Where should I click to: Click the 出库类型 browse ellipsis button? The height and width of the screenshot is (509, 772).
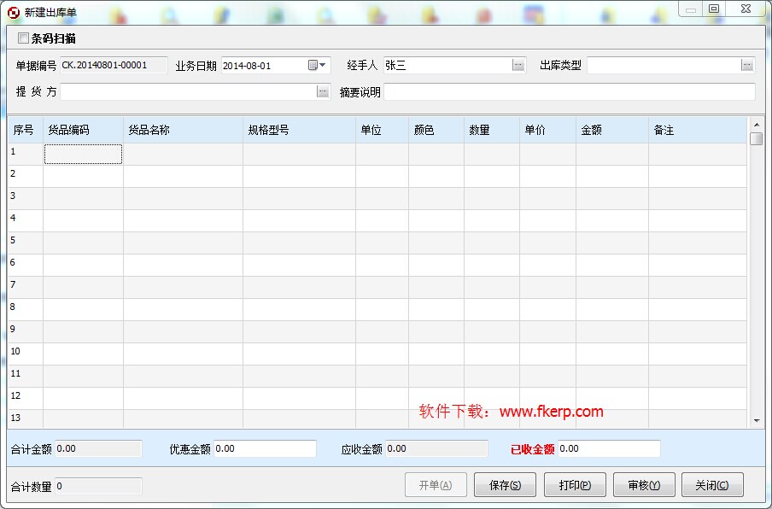(747, 65)
